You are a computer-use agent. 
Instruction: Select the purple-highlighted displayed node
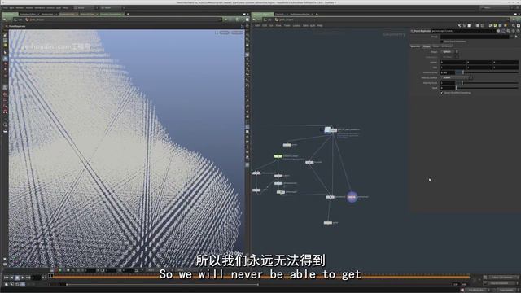click(352, 197)
